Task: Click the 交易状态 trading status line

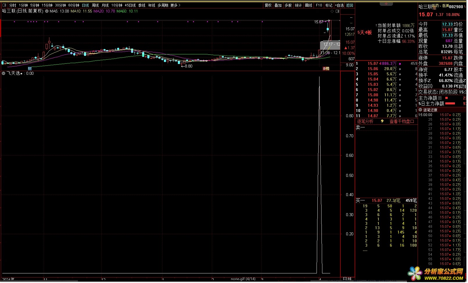Action: 442,92
